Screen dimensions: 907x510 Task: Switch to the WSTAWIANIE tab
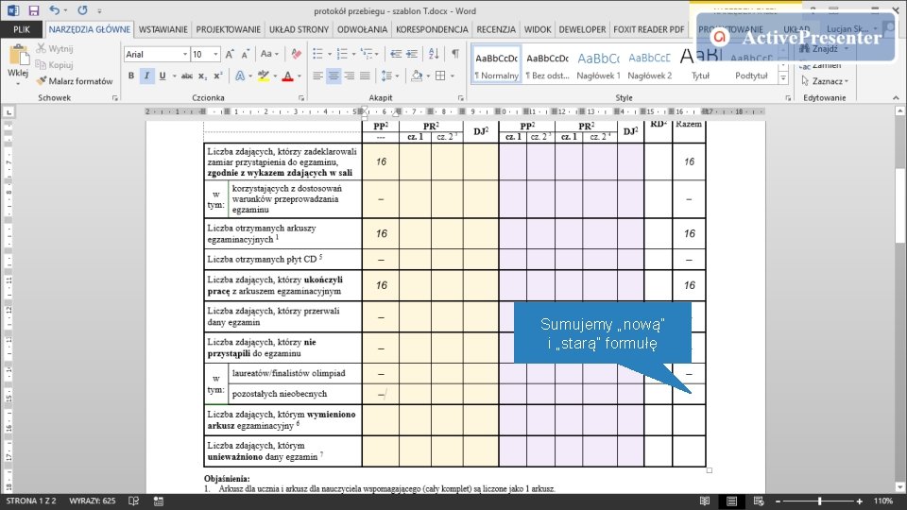163,29
